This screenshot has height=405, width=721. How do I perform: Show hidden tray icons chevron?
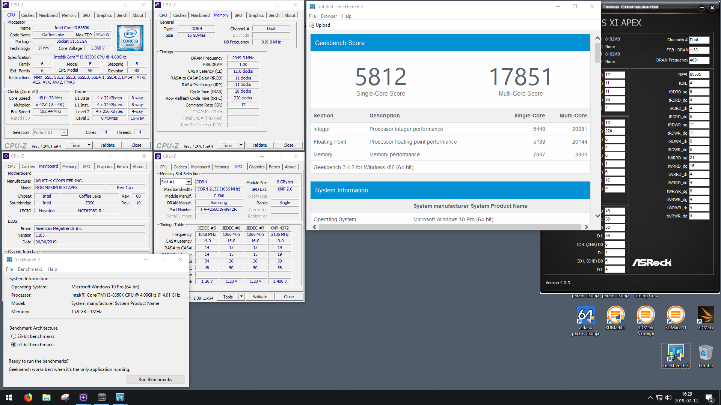point(650,397)
